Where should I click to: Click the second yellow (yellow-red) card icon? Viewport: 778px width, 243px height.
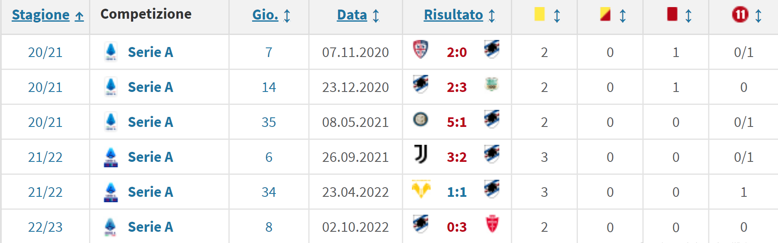605,14
